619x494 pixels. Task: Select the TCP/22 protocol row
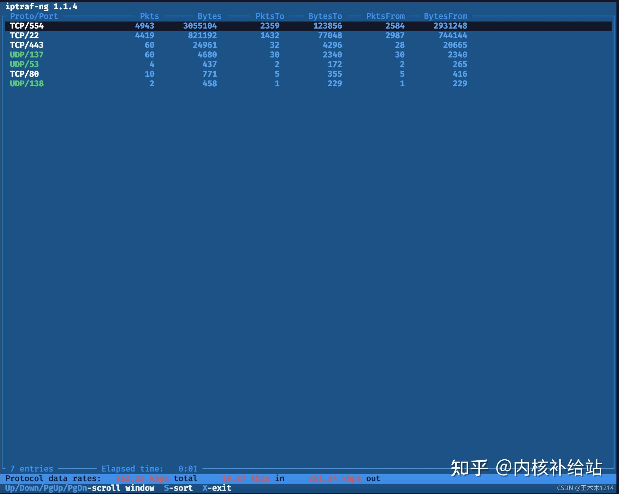pos(308,36)
